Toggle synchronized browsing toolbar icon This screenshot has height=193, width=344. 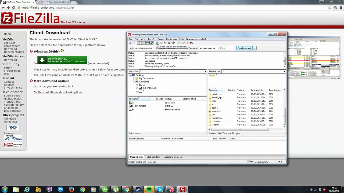(187, 43)
